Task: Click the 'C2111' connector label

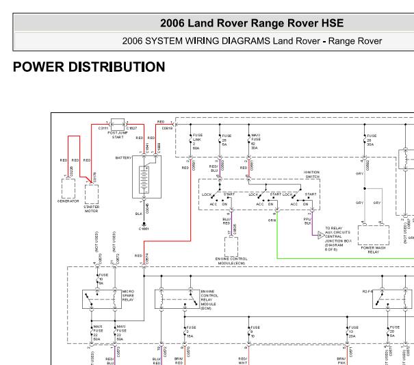Action: (103, 128)
